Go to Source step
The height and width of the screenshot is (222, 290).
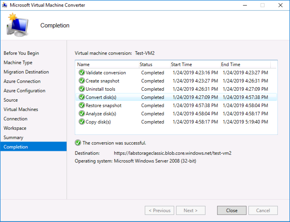click(11, 100)
